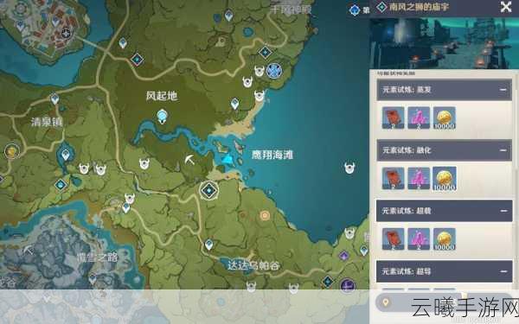This screenshot has width=519, height=324.
Task: Select the teleport waypoint north of 达达乌帕谷
Action: point(208,245)
